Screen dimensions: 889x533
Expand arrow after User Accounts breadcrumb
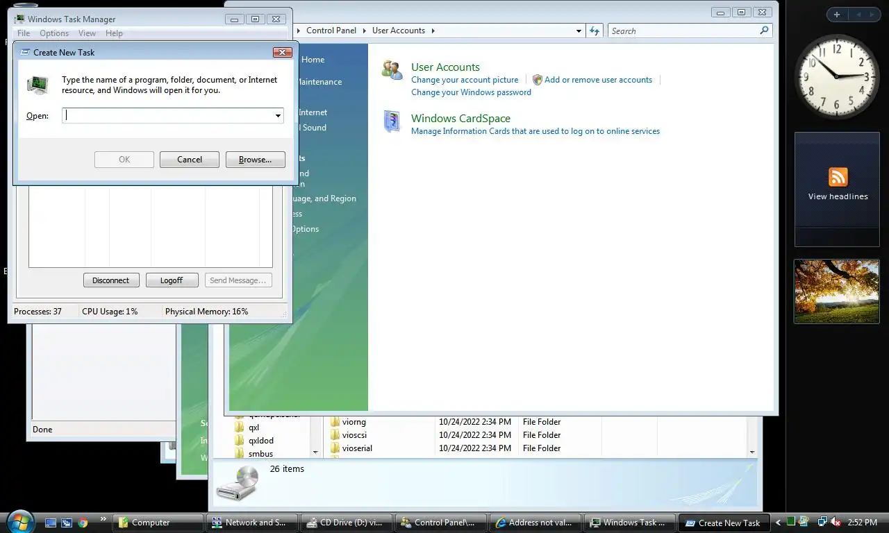[x=433, y=31]
